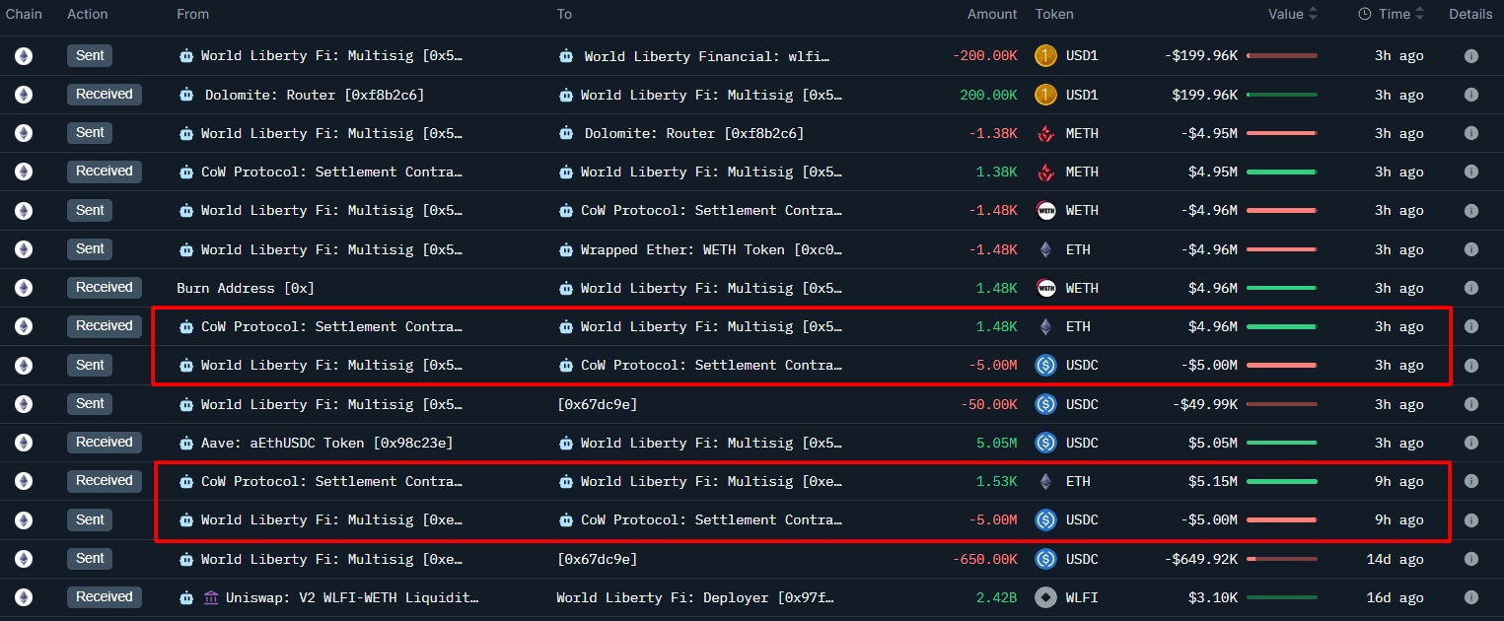Click the Action column header
Screen dimensions: 1504x621
click(88, 14)
